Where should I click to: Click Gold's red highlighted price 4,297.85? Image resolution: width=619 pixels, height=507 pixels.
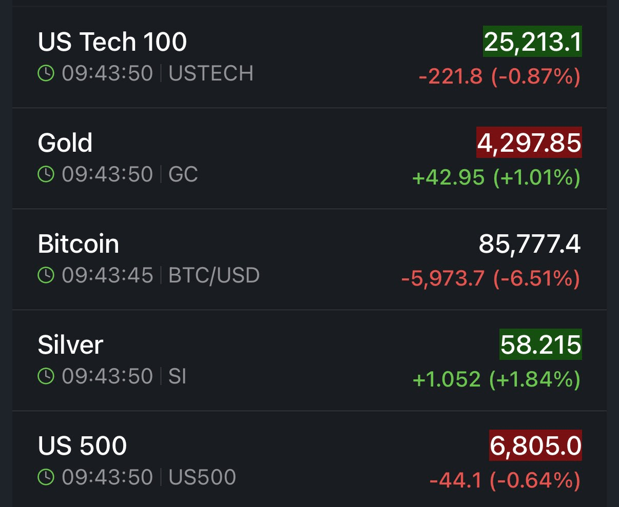tap(529, 143)
